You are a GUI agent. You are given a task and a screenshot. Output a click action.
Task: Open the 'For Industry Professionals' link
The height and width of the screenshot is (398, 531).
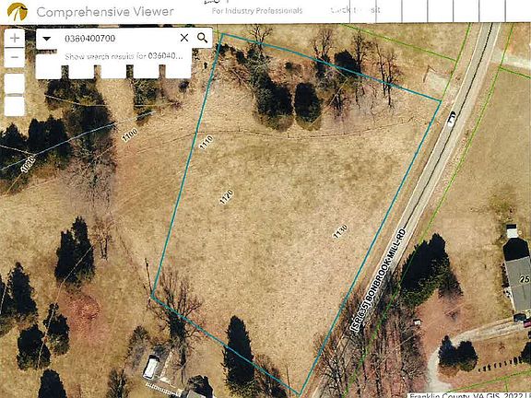(x=257, y=11)
